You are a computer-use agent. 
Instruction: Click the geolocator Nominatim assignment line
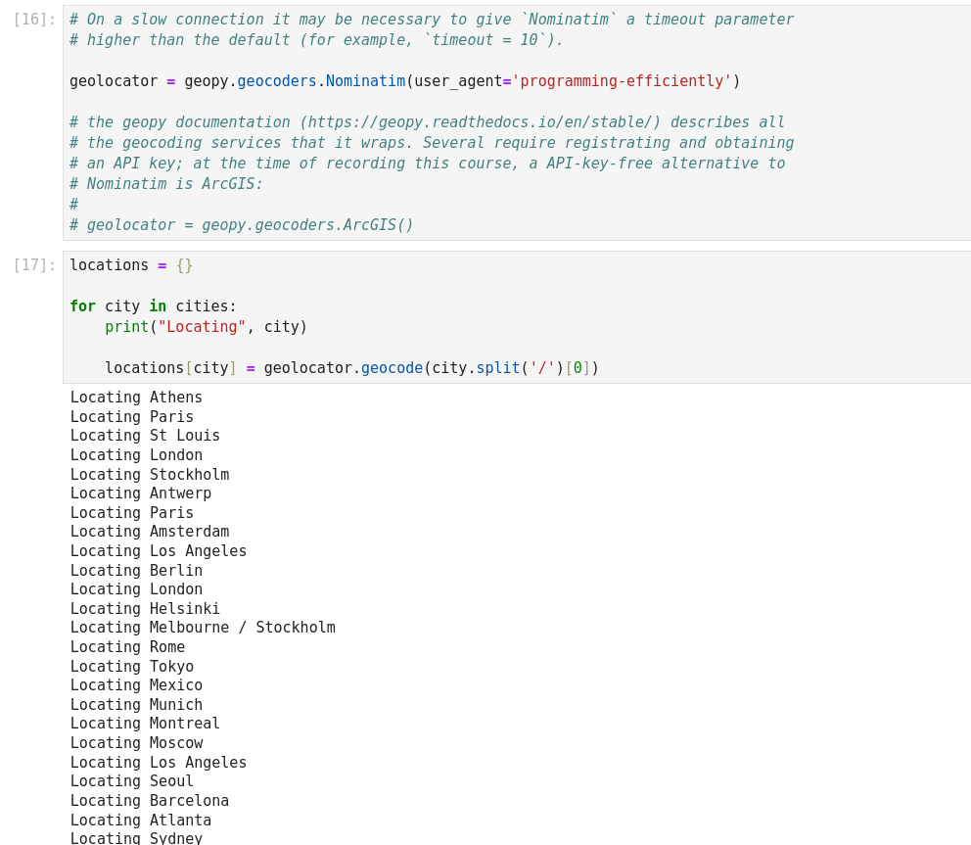(404, 81)
